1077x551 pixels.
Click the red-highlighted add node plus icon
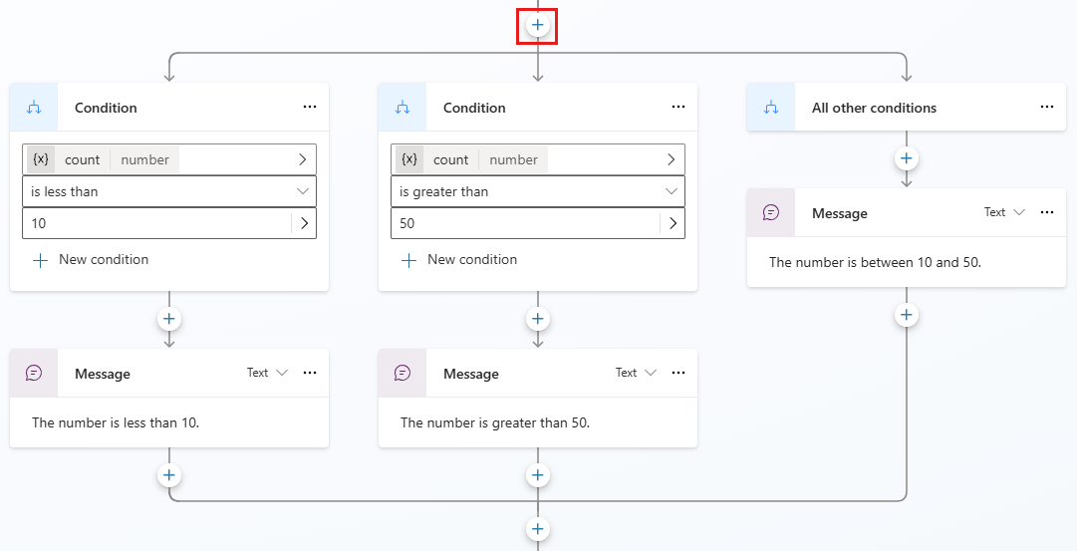[x=537, y=24]
